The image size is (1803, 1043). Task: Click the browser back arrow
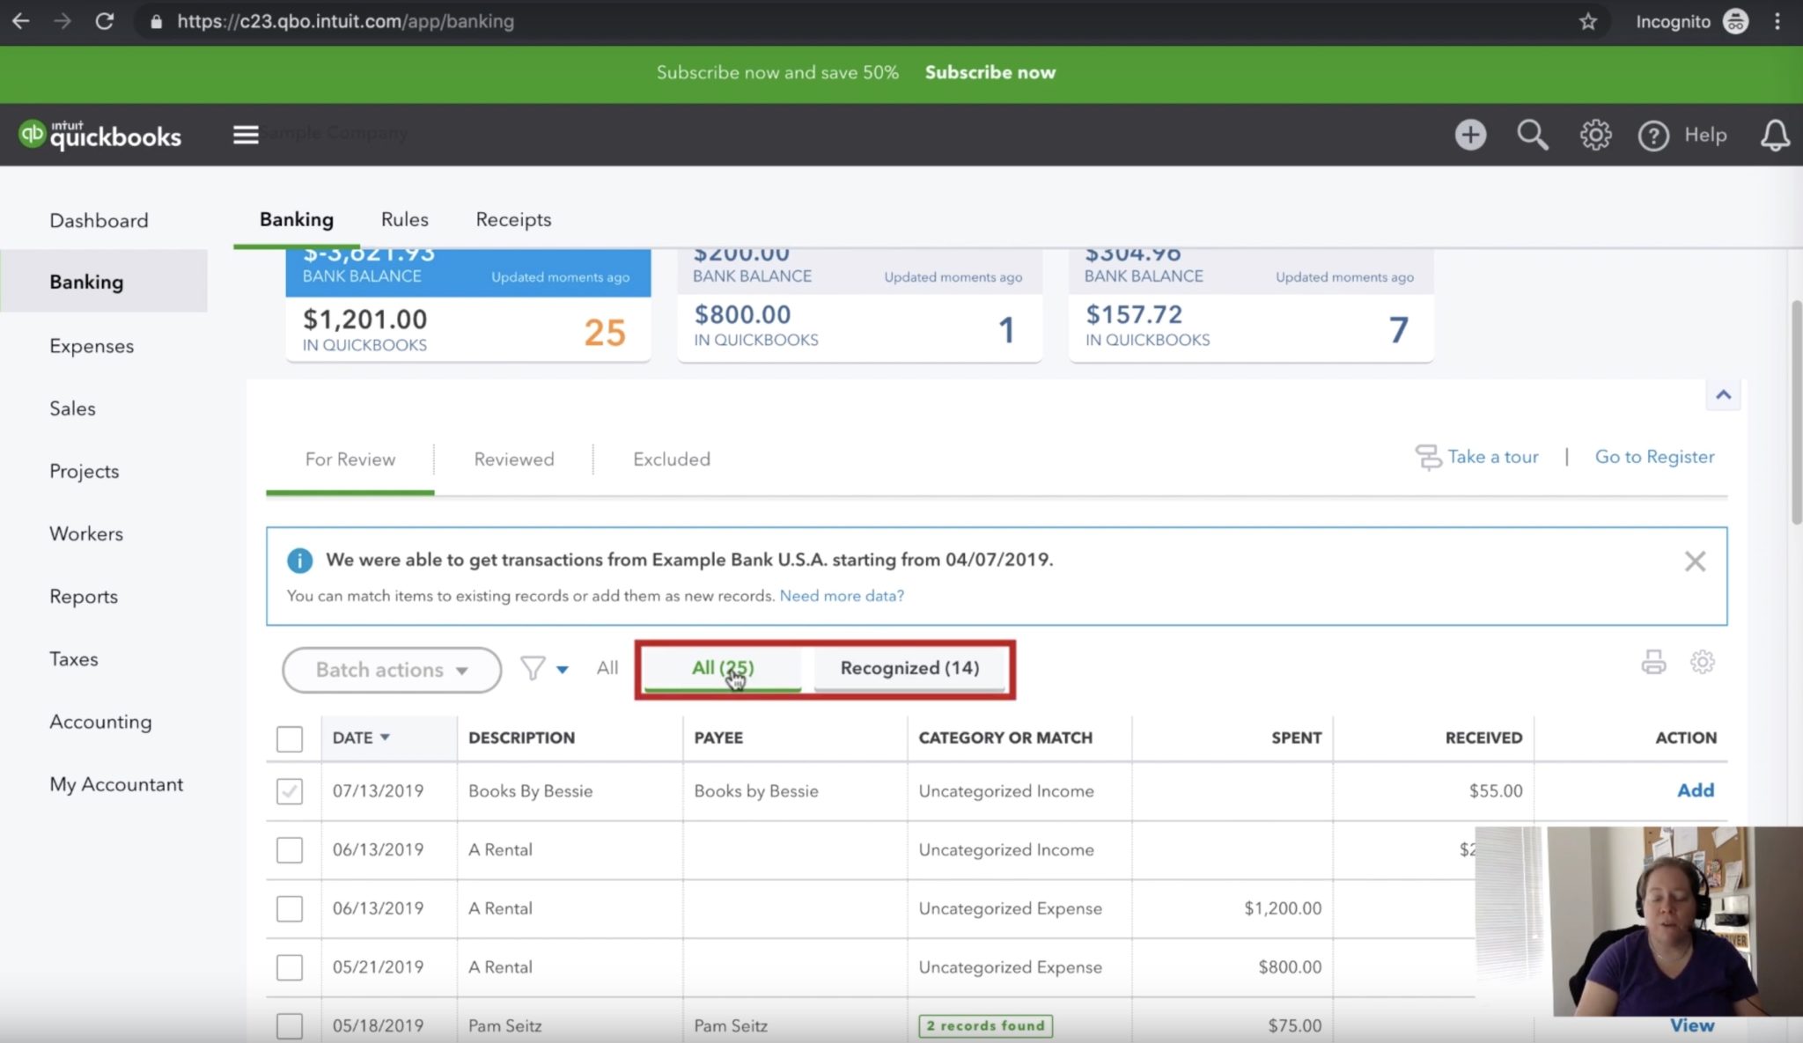[21, 21]
